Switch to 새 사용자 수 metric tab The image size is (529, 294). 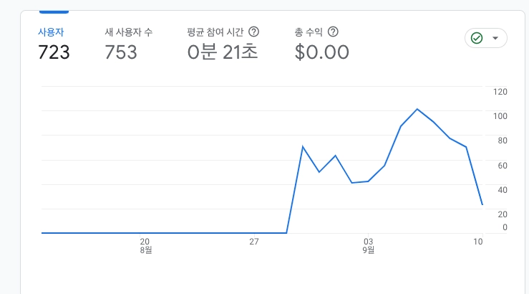(x=128, y=32)
